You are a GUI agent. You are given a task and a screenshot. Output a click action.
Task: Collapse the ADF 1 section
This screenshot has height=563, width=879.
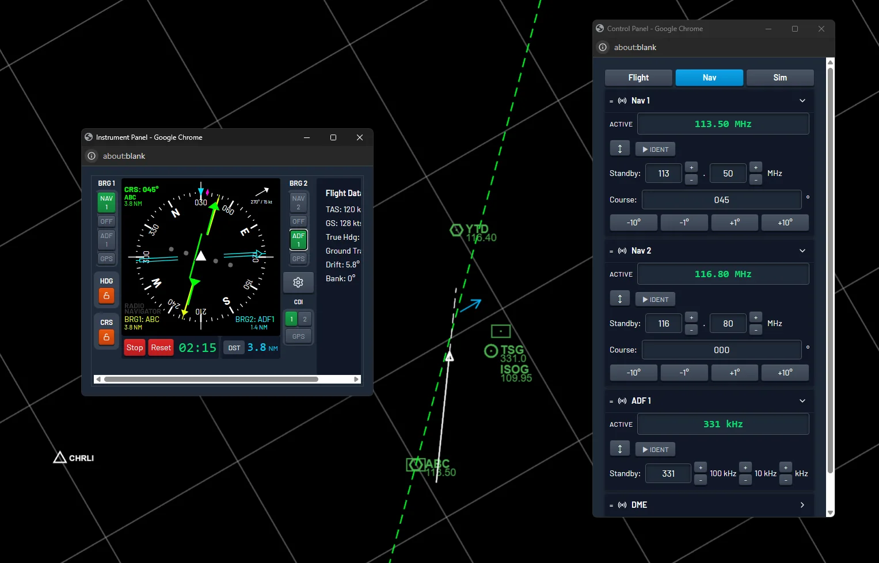pos(802,401)
